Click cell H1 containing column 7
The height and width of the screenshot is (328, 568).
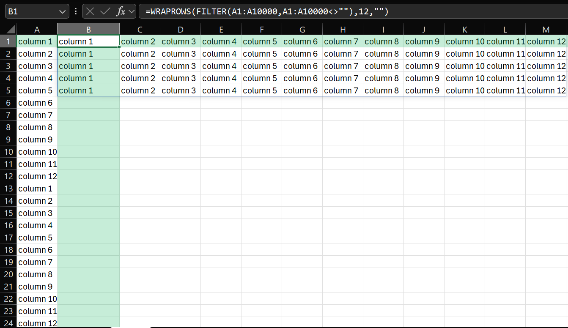pyautogui.click(x=343, y=41)
